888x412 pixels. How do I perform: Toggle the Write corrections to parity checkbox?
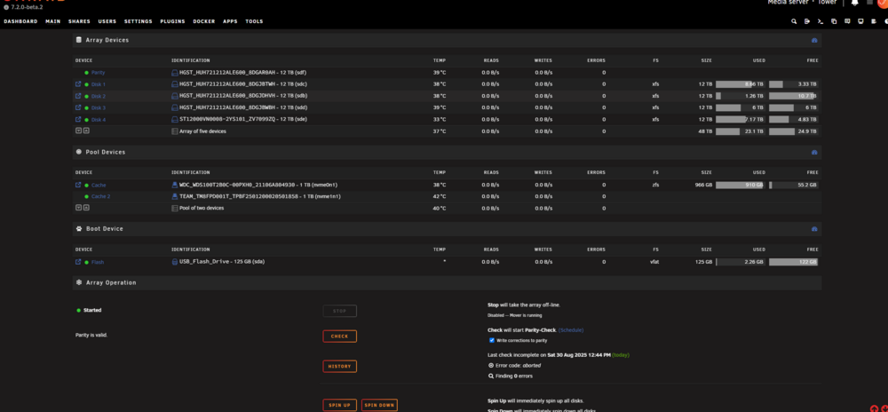tap(492, 340)
